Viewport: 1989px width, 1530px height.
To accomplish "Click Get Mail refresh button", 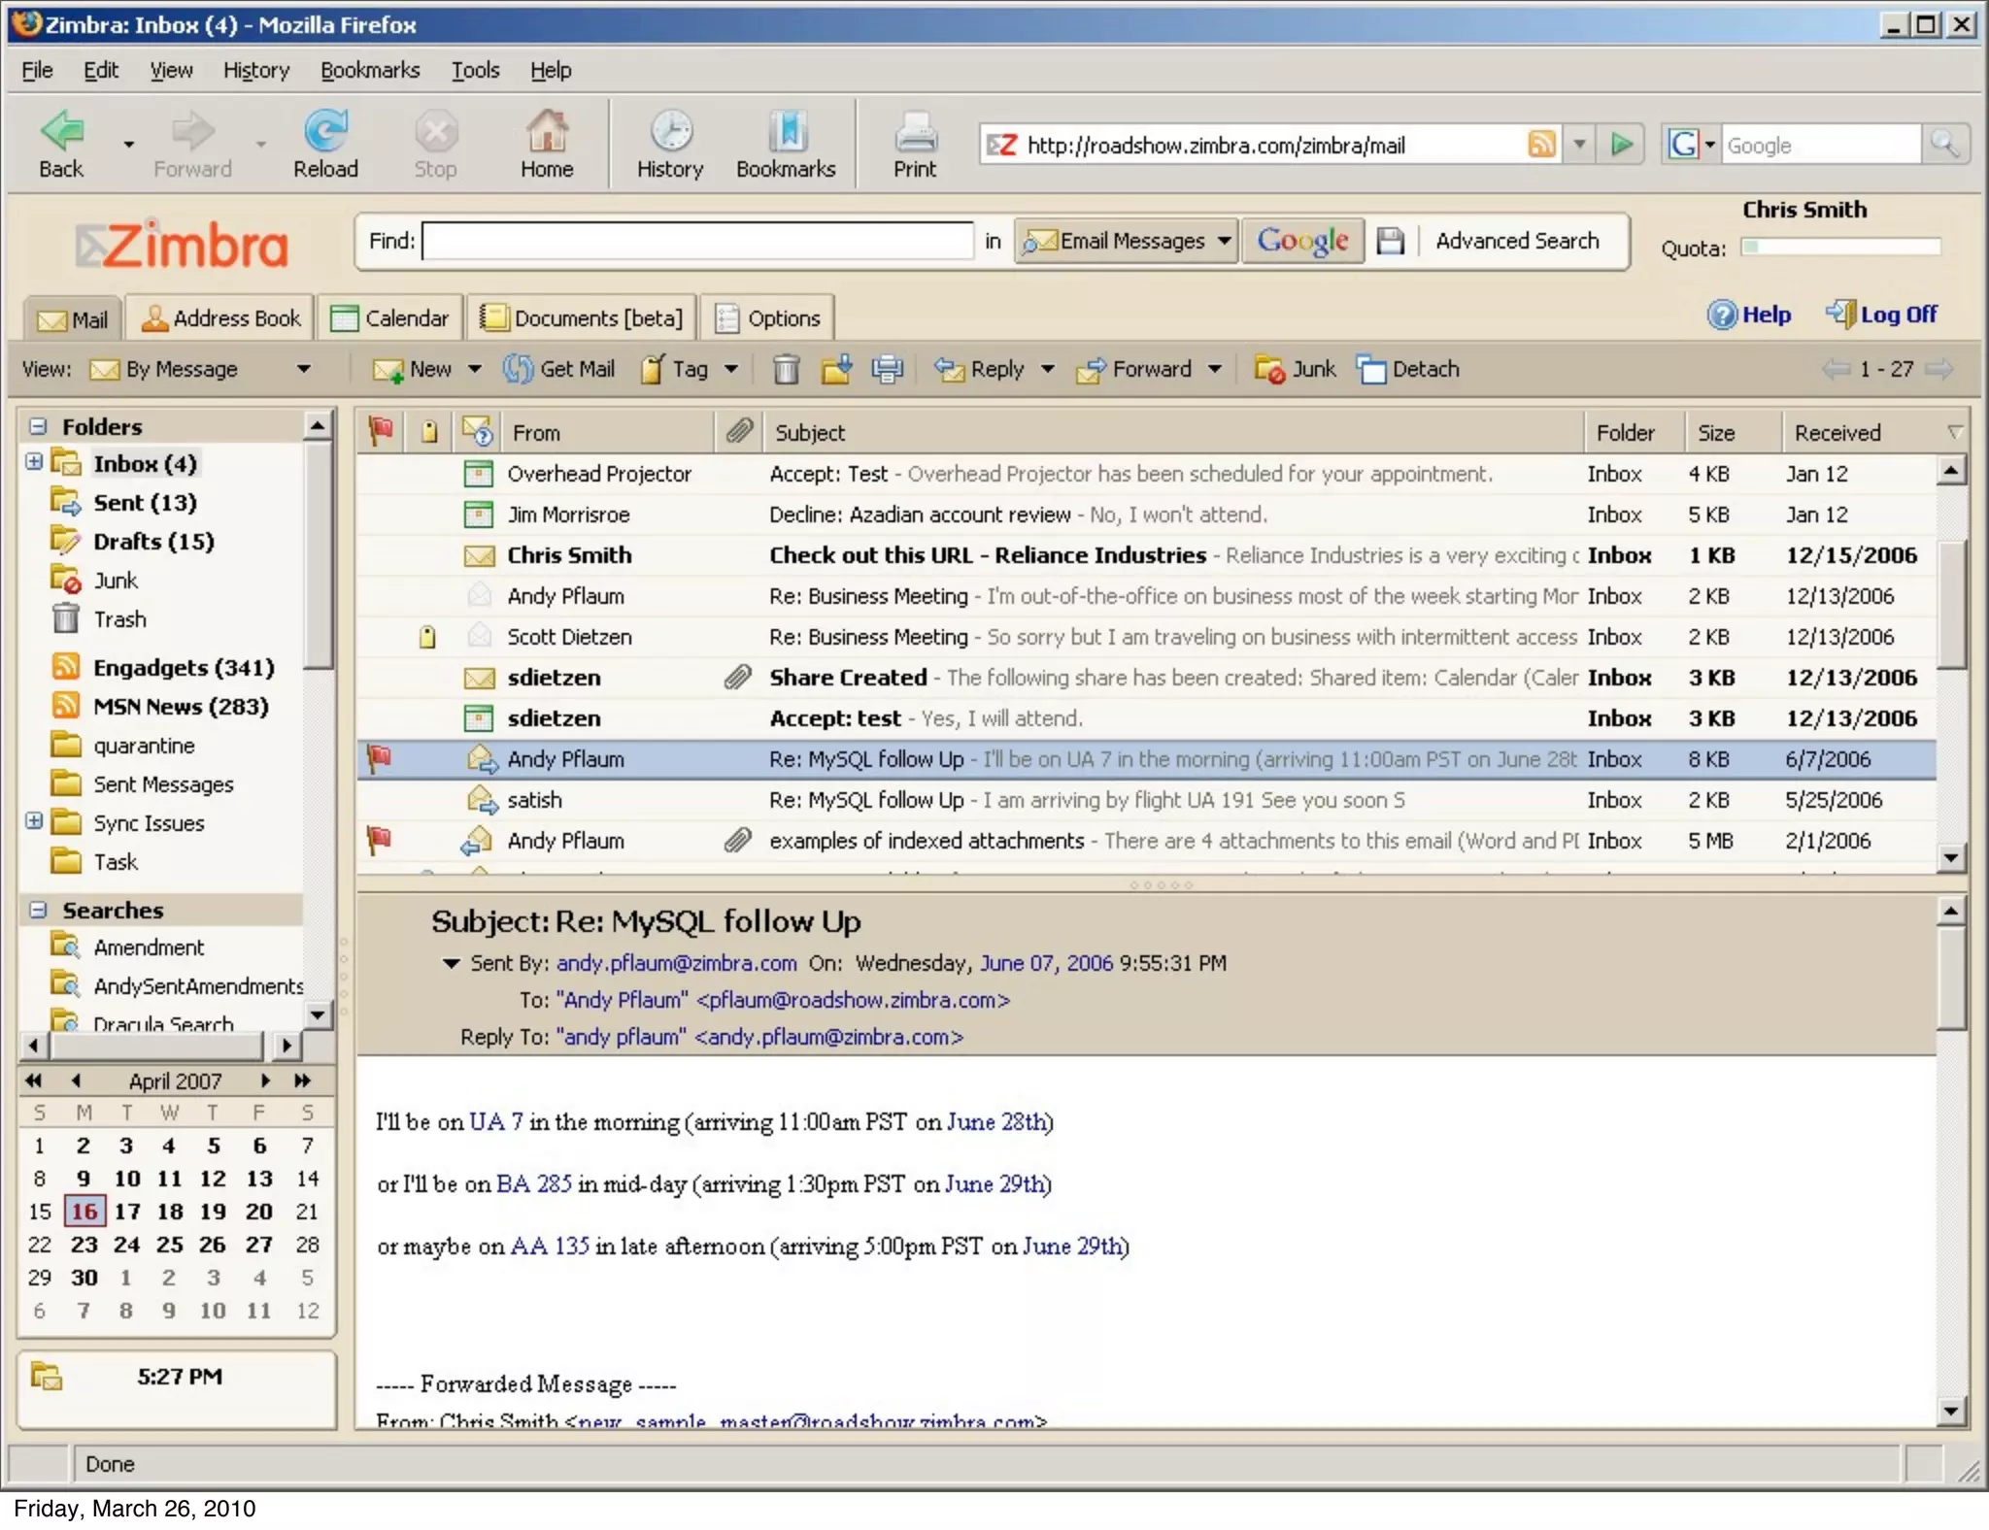I will click(559, 370).
